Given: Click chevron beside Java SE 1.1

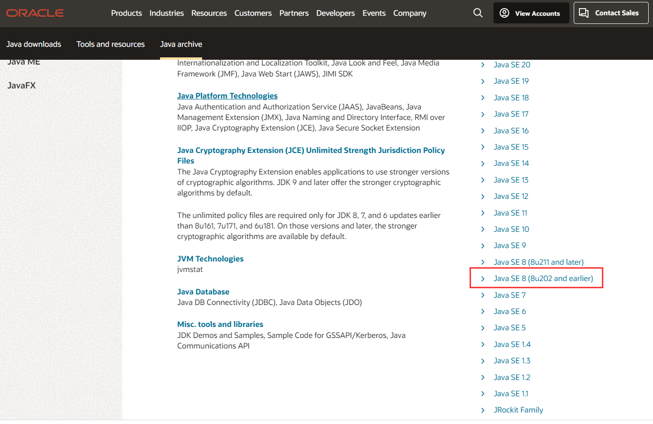Looking at the screenshot, I should pyautogui.click(x=483, y=393).
